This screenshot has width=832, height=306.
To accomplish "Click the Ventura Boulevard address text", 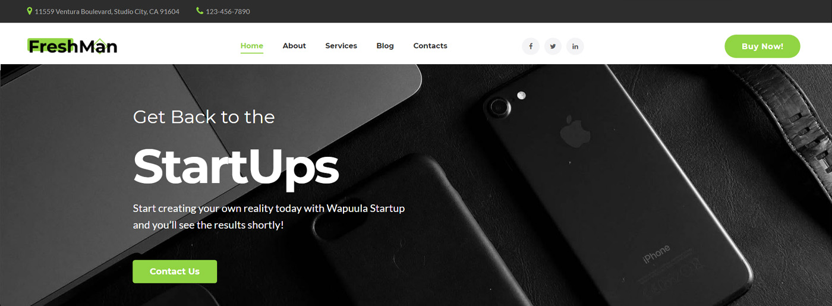I will coord(107,12).
